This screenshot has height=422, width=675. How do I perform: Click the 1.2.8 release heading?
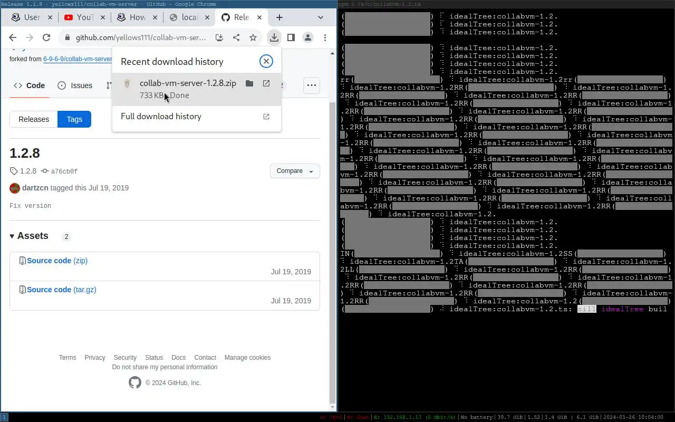pos(25,153)
